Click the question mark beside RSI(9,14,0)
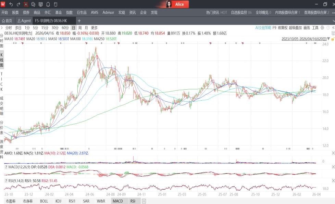Image resolution: width=335 pixels, height=204 pixels. pyautogui.click(x=6, y=180)
